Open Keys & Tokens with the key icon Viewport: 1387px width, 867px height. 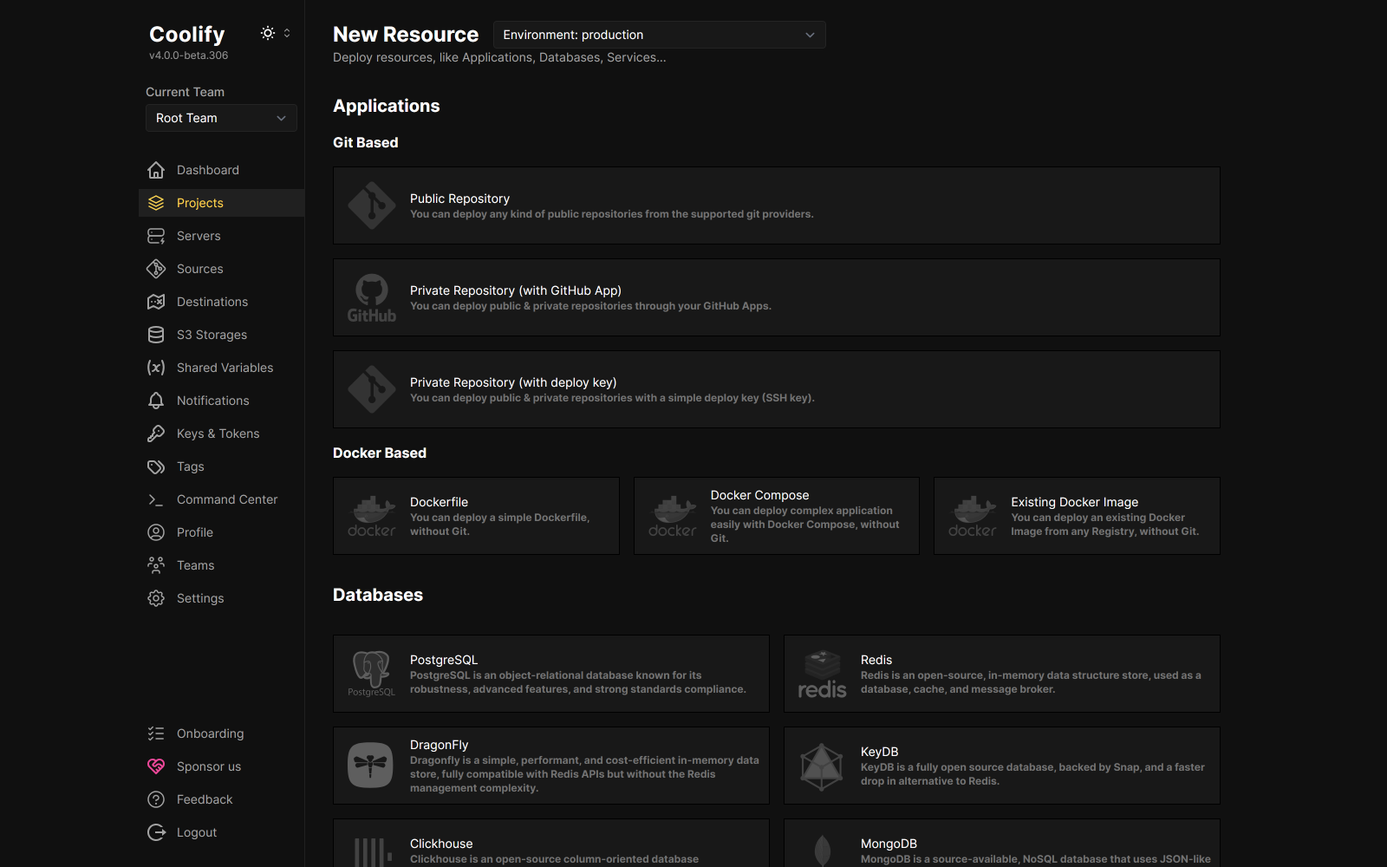click(x=156, y=433)
